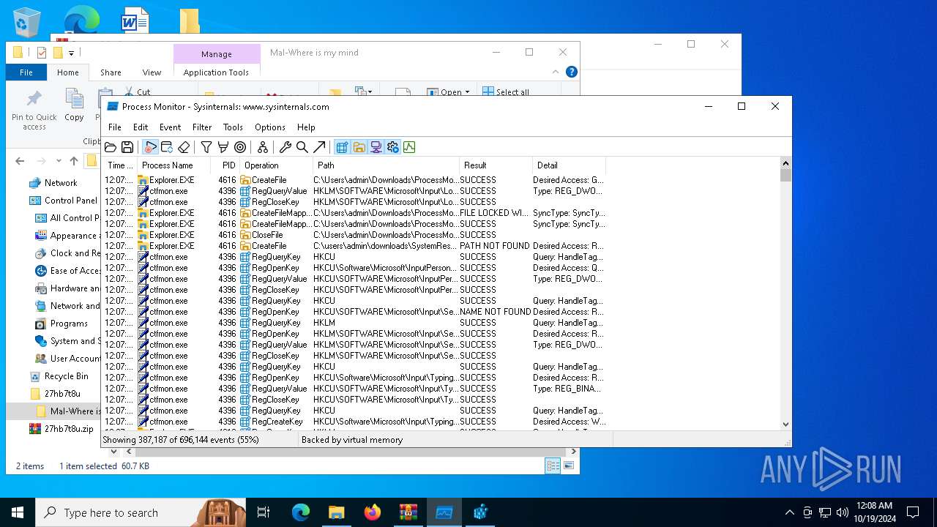Toggle network activity display
Viewport: 937px width, 527px height.
(x=376, y=147)
